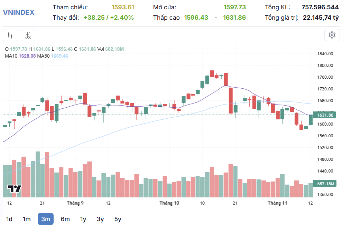This screenshot has height=226, width=342.
Task: Open chart settings gear
Action: (332, 35)
